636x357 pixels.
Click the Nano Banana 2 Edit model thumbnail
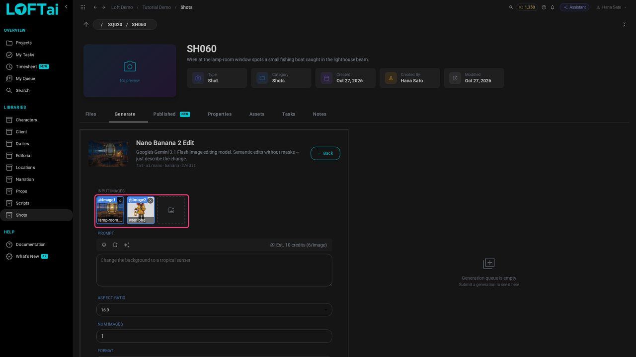coord(108,153)
